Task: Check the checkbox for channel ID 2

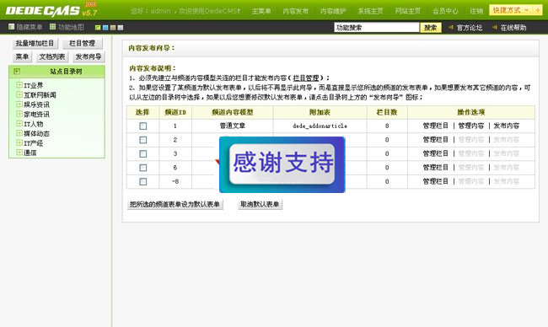Action: [x=143, y=140]
